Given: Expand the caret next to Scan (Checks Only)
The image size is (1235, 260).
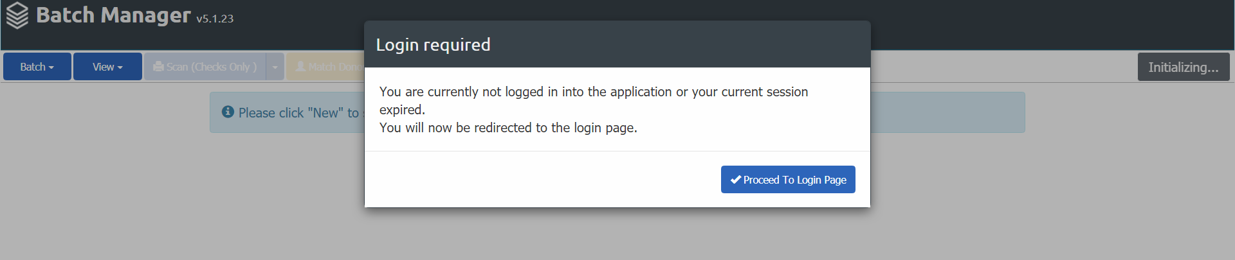Looking at the screenshot, I should 275,67.
